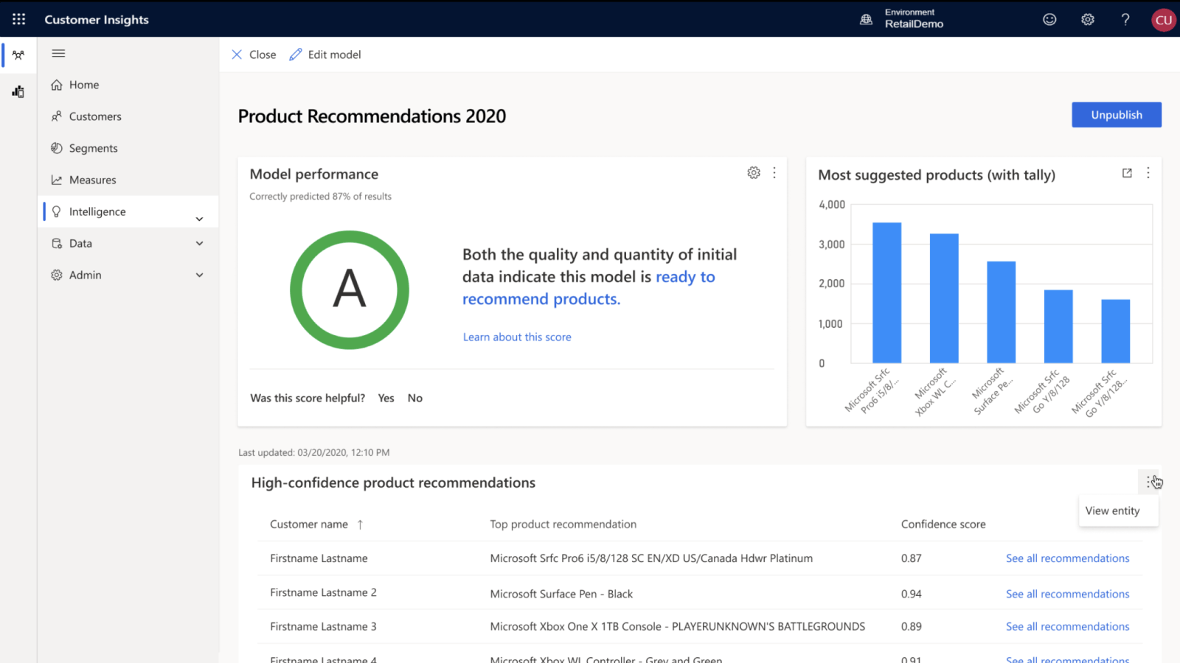This screenshot has height=663, width=1180.
Task: Click the Customer name column header
Action: 309,525
